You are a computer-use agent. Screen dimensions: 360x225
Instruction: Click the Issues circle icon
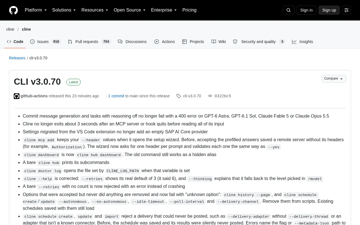tap(32, 42)
